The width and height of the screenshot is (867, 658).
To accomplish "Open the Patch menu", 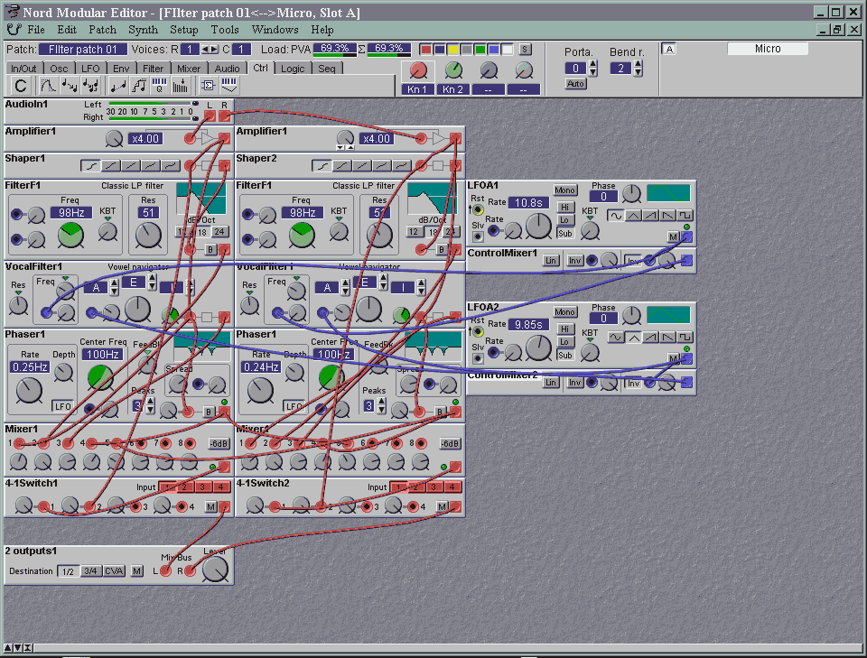I will 103,29.
